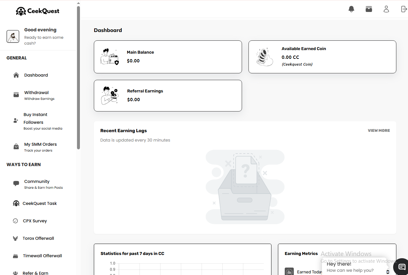The width and height of the screenshot is (408, 275).
Task: Click the user avatar thumbnail
Action: point(13,36)
